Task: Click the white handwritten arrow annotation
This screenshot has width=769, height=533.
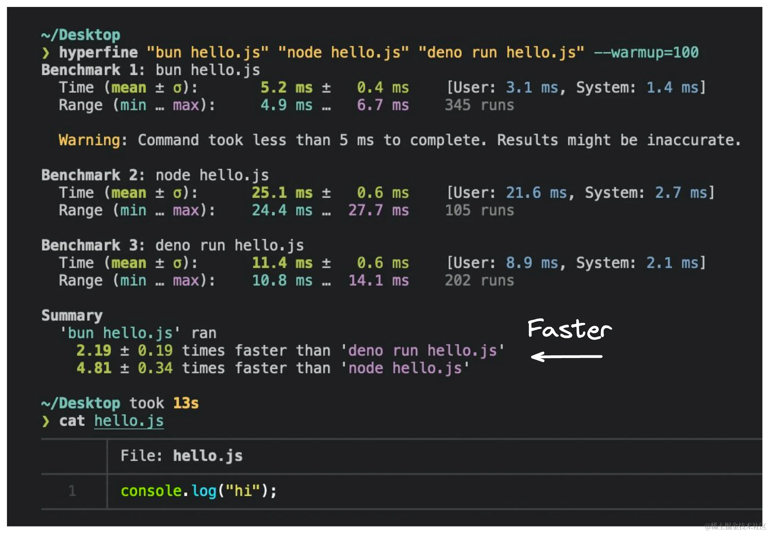Action: click(566, 356)
